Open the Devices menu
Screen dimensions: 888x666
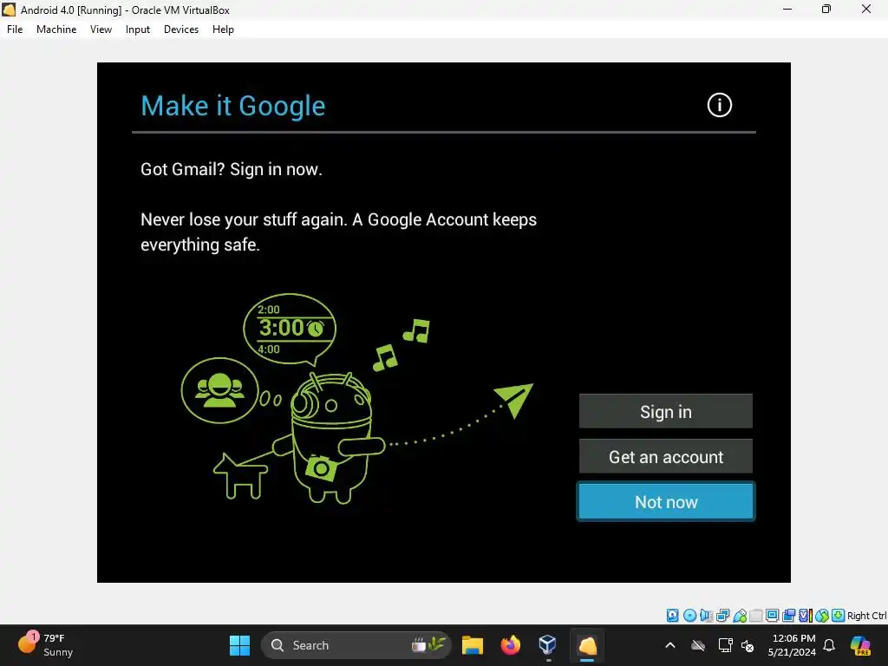[x=181, y=29]
